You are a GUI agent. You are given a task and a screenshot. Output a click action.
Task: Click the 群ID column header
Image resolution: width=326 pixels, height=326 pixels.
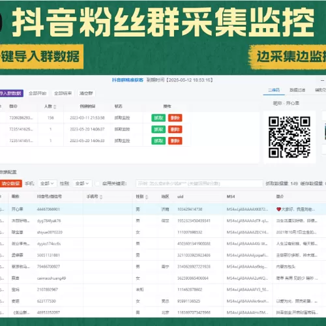tap(13, 106)
